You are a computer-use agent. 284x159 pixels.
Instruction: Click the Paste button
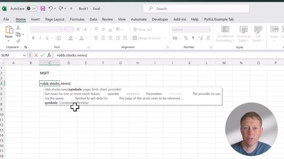9,31
